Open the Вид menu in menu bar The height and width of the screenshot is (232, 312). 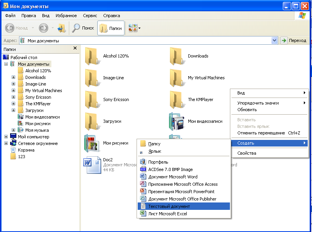(x=46, y=16)
